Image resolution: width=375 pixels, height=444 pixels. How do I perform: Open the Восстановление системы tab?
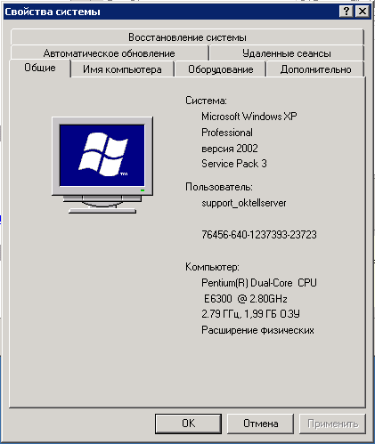[x=187, y=37]
